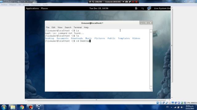The height and width of the screenshot is (110, 197).
Task: Click the Windows action center flag icon
Action: point(178,107)
